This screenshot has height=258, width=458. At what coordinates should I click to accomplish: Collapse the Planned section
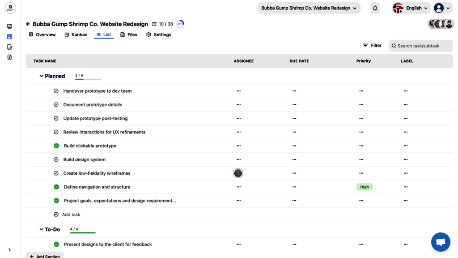(x=42, y=76)
